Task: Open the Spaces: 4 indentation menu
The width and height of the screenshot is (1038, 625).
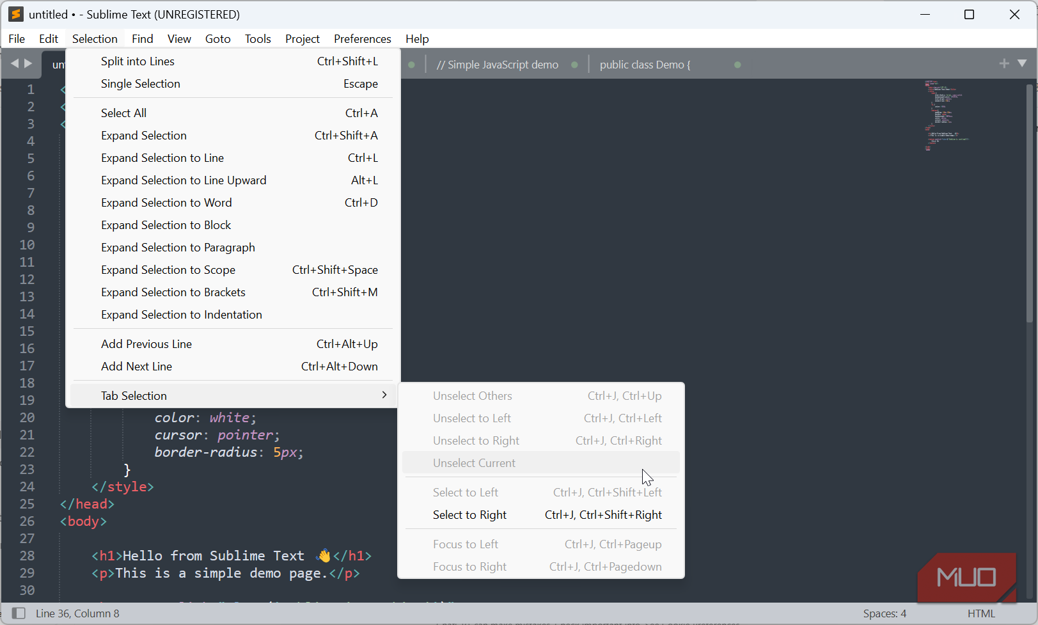Action: click(885, 613)
